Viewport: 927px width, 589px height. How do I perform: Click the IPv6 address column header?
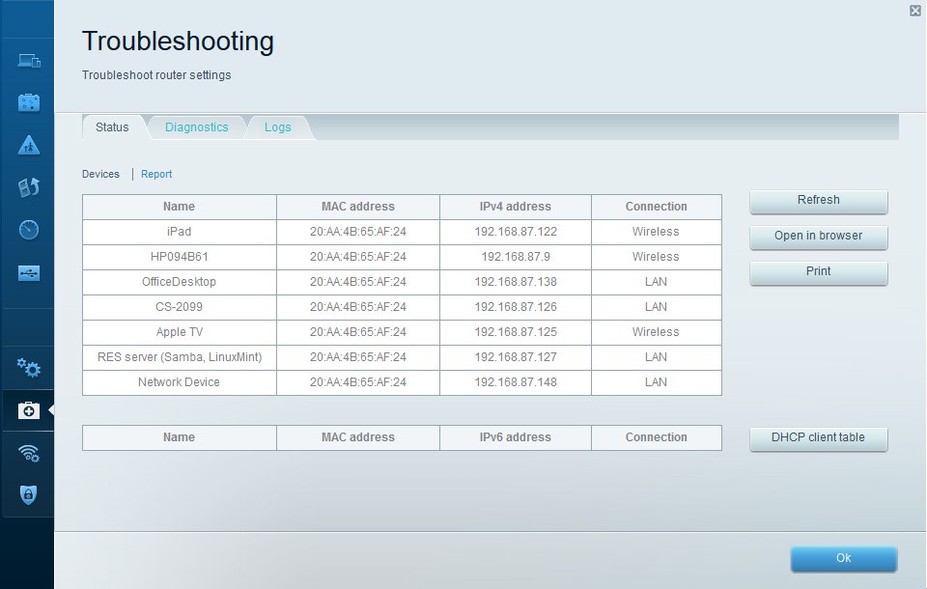click(x=516, y=437)
